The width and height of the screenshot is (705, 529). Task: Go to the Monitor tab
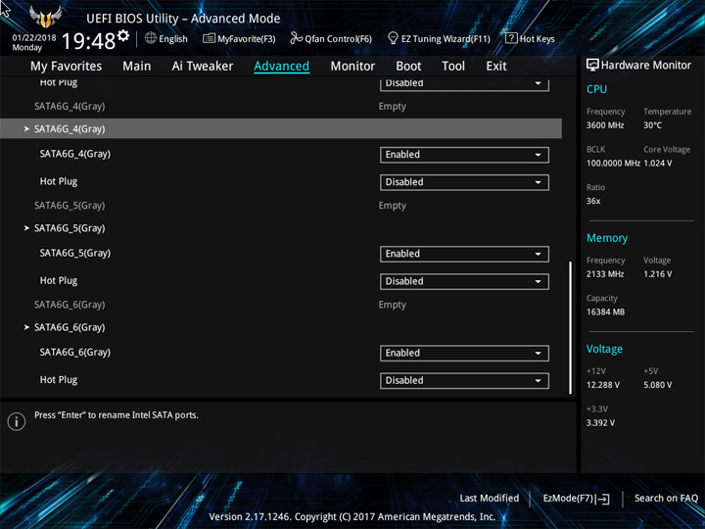point(352,67)
